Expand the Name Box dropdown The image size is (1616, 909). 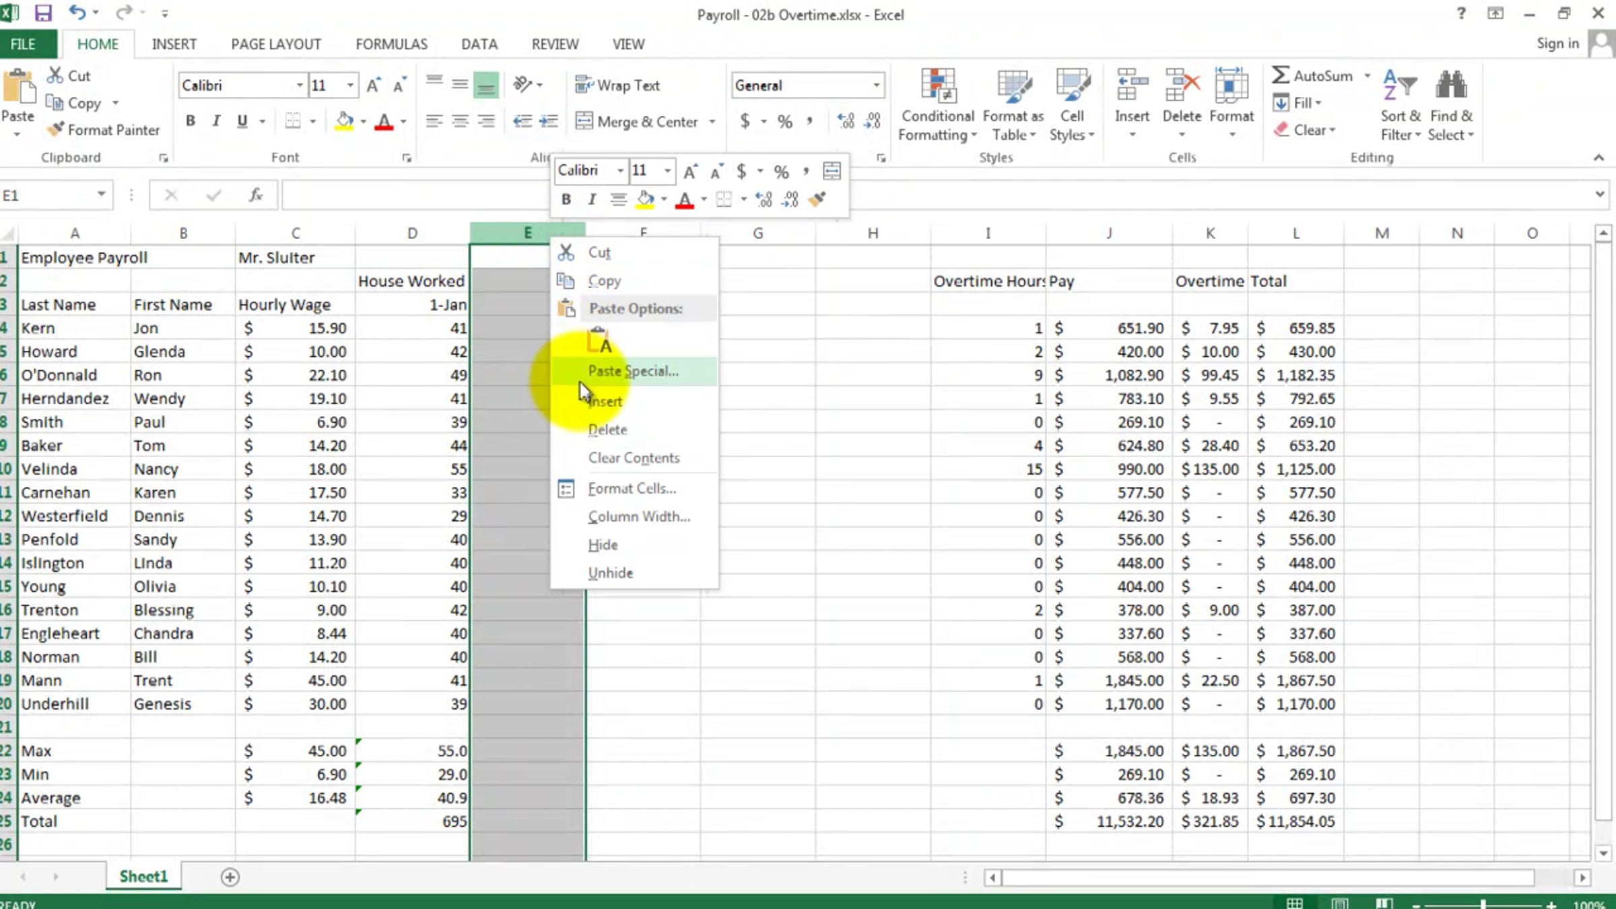coord(101,195)
